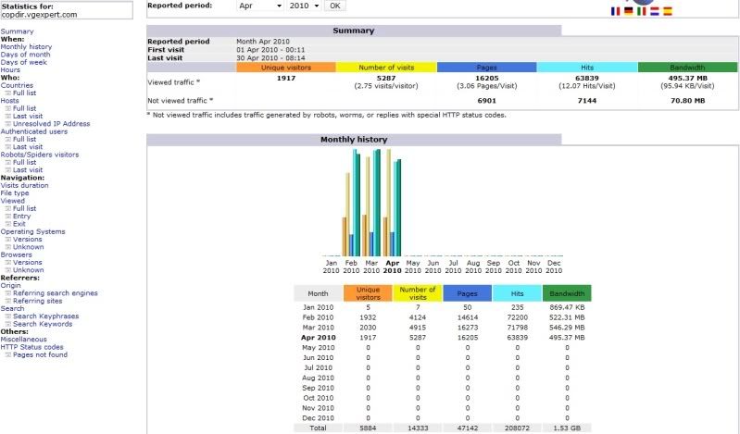
Task: Open the Pages not found link
Action: pos(40,354)
